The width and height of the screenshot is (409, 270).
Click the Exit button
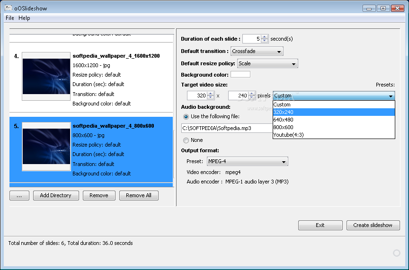320,225
